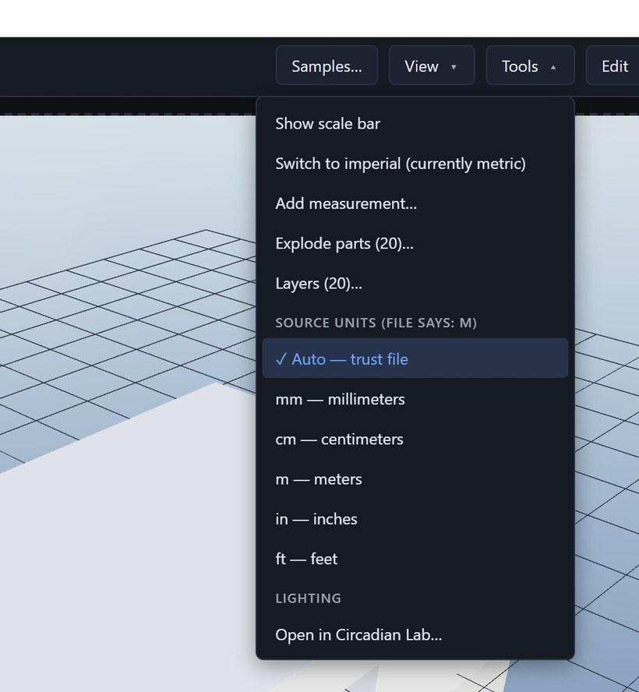The width and height of the screenshot is (639, 692).
Task: Collapse the open Tools dropdown
Action: [530, 65]
